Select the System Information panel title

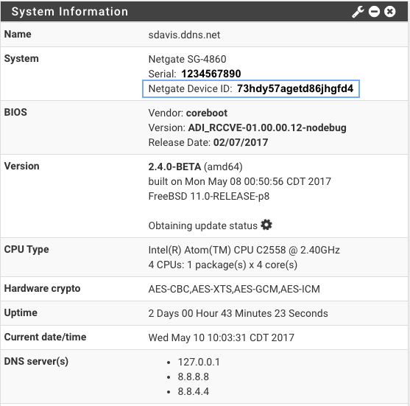tap(70, 12)
